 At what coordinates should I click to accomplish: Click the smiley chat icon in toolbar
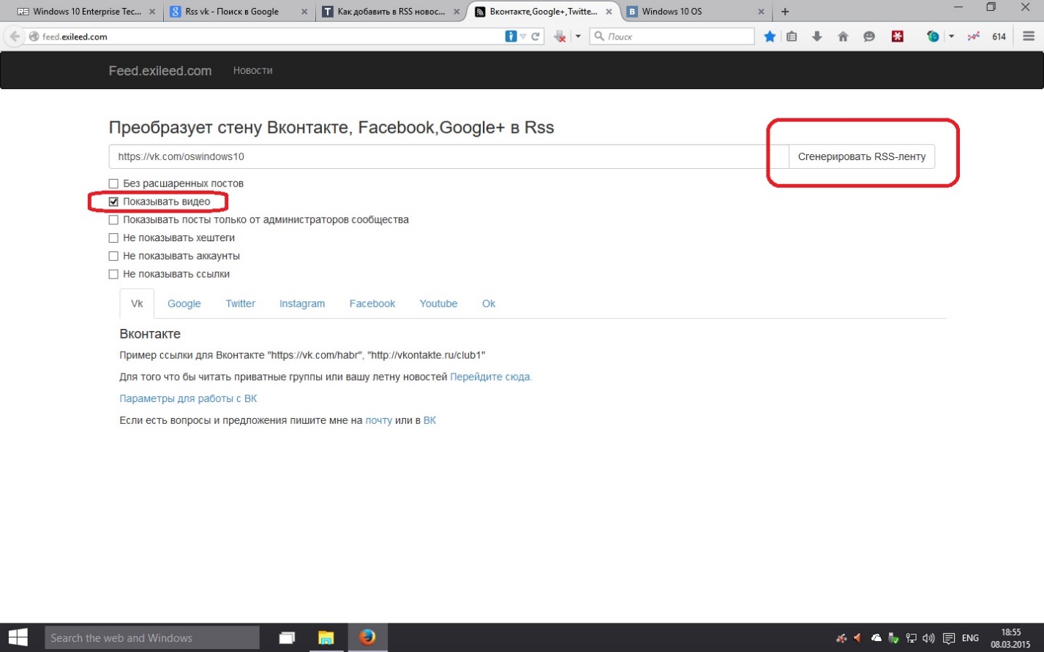tap(869, 36)
